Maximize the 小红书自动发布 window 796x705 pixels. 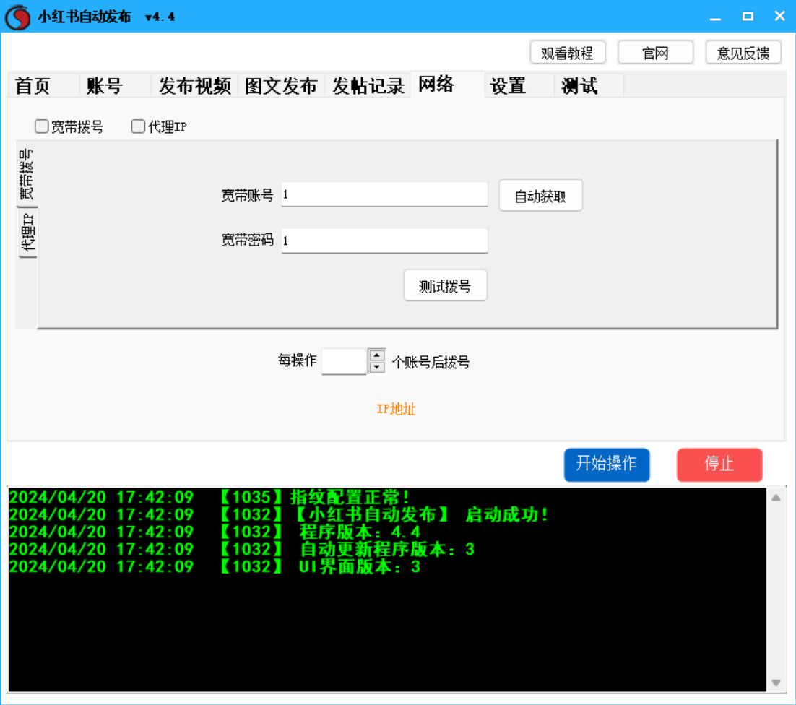pyautogui.click(x=748, y=17)
